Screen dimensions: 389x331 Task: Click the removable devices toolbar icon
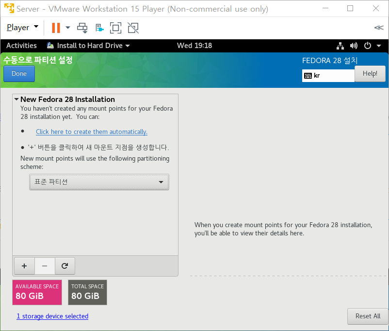[99, 28]
